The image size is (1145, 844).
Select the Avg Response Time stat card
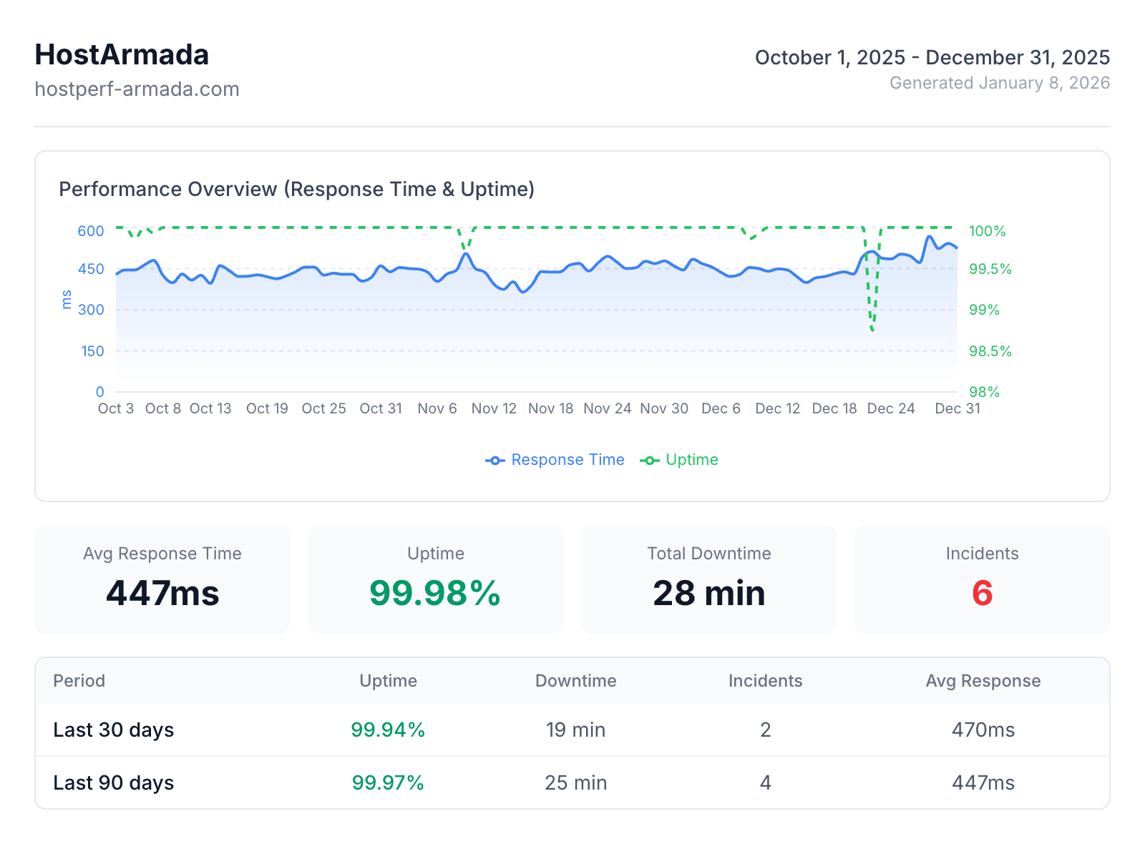click(x=162, y=579)
